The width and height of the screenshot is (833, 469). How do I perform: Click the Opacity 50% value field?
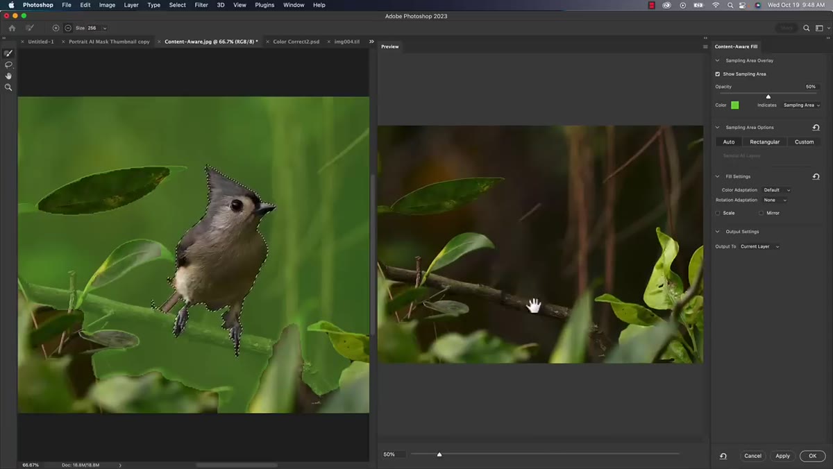811,87
